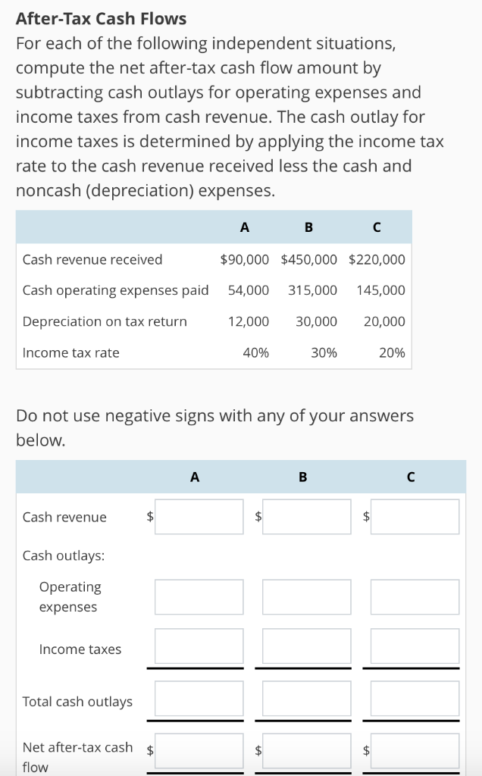Click the Net after-tax cash flow input for A
This screenshot has height=776, width=482.
(x=199, y=750)
